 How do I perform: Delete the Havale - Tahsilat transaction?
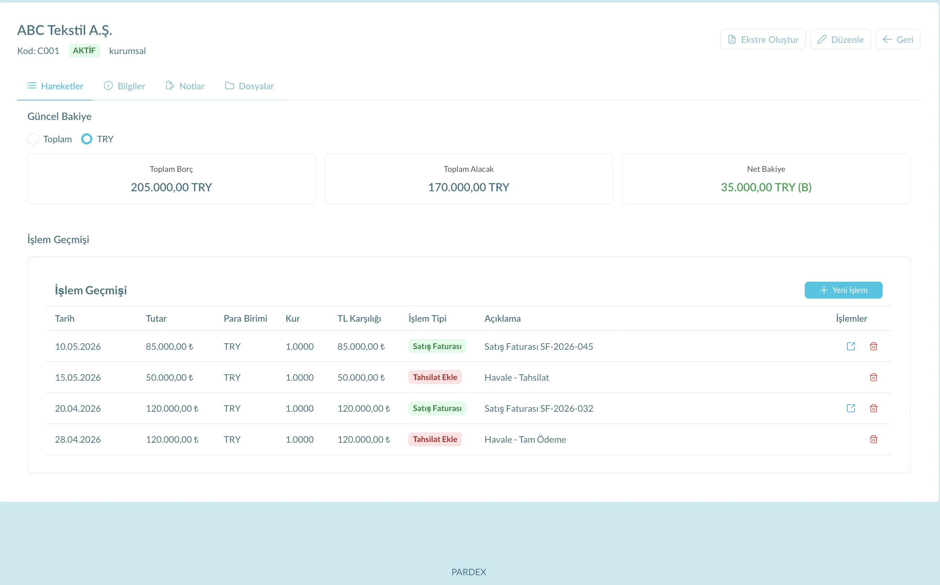(873, 377)
